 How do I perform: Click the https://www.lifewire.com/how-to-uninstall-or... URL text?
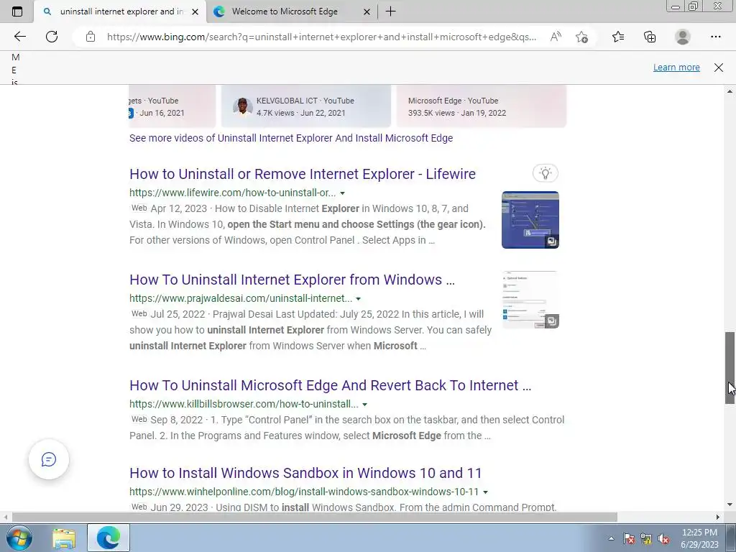232,193
